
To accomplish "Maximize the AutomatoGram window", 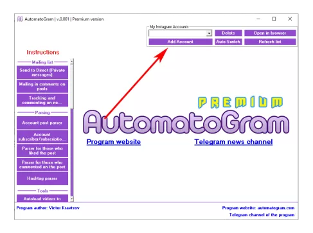I will 274,19.
